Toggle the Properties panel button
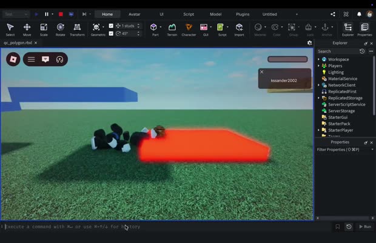This screenshot has height=243, width=376. 364,30
